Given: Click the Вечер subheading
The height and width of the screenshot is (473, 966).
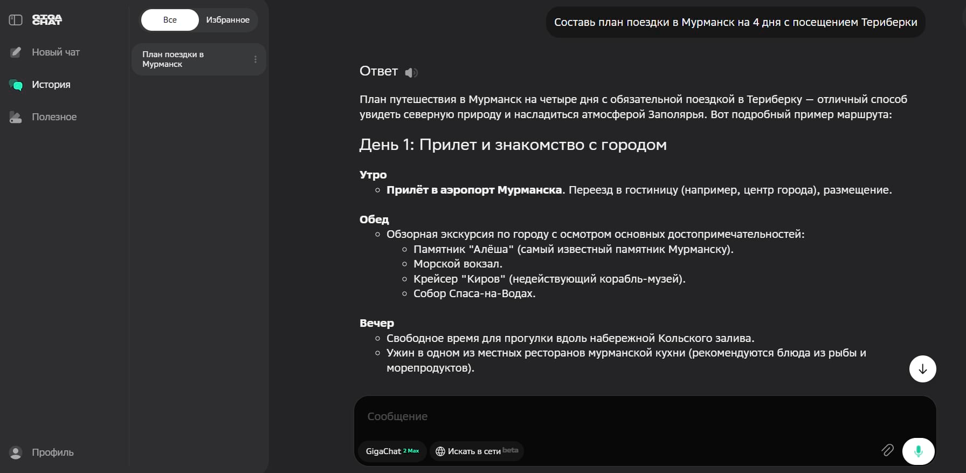Looking at the screenshot, I should [377, 323].
